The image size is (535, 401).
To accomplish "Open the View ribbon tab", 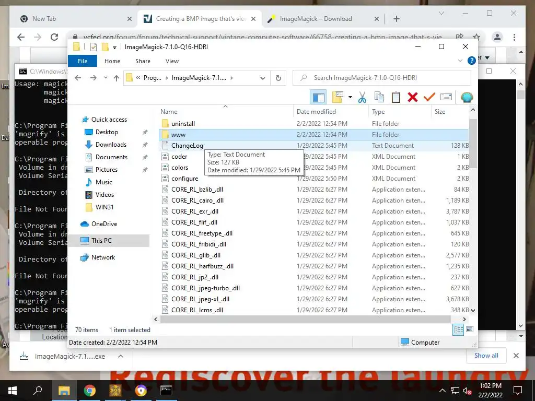I will click(172, 61).
